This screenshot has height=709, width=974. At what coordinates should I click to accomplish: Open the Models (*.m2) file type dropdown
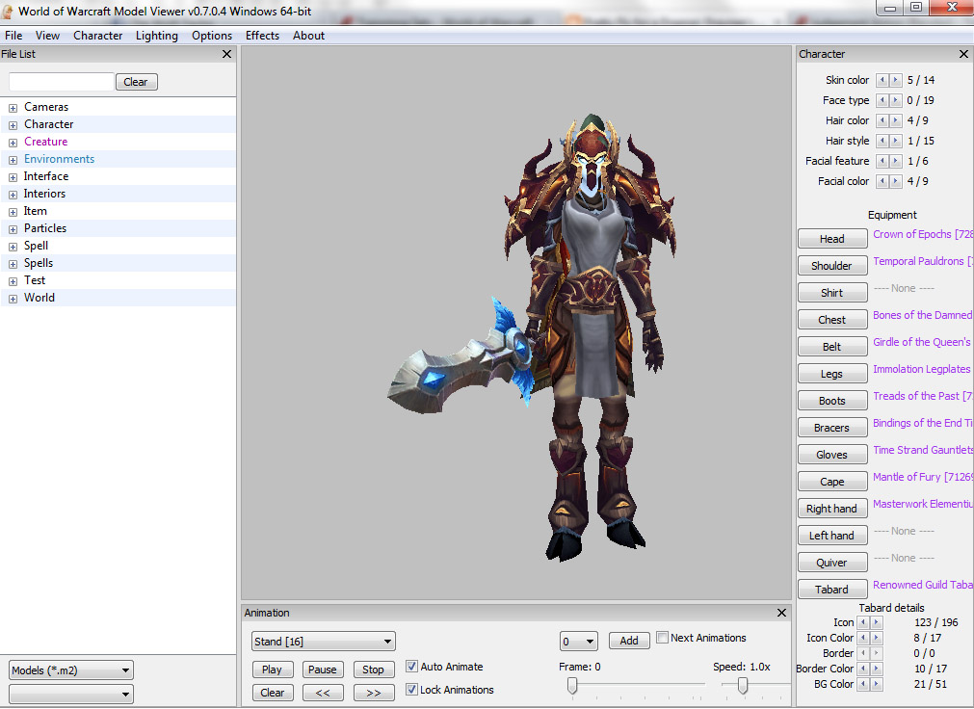coord(69,669)
